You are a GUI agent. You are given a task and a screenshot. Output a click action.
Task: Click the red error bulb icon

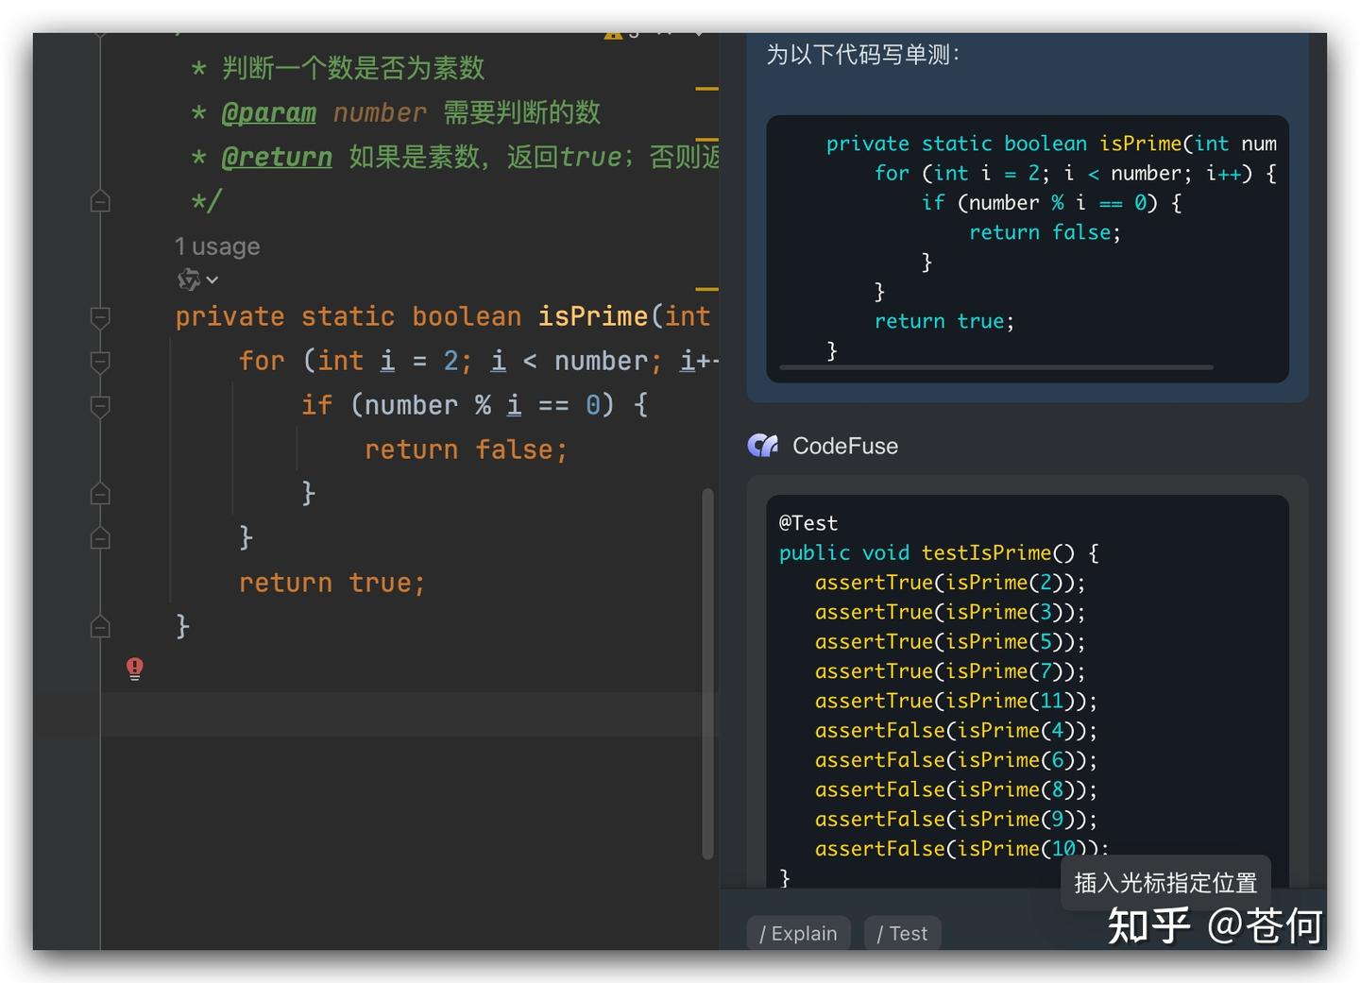pyautogui.click(x=135, y=669)
